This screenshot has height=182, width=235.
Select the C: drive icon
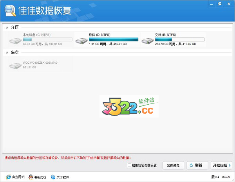click(15, 41)
